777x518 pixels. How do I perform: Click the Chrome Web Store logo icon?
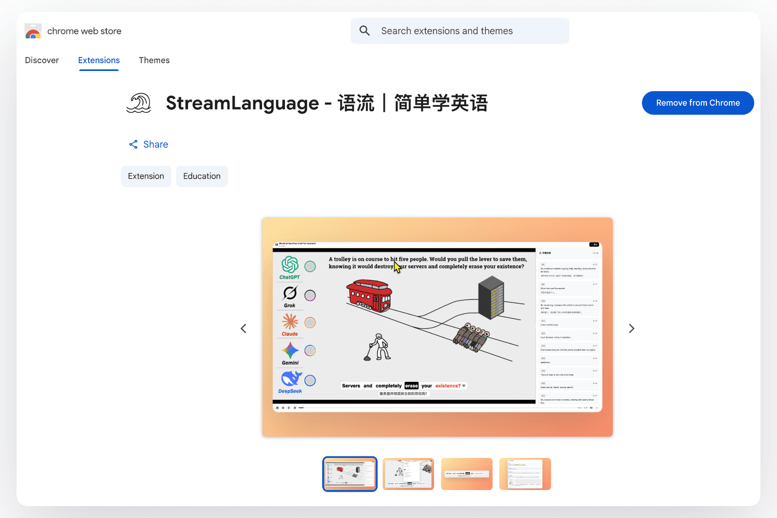(x=33, y=31)
